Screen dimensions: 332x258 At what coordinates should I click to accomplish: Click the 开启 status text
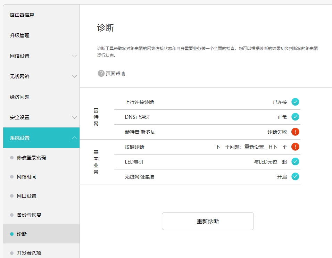pyautogui.click(x=282, y=177)
